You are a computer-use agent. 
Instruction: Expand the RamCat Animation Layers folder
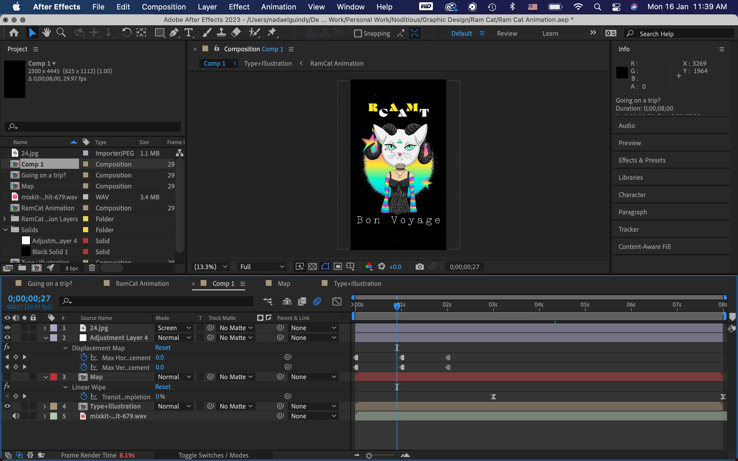coord(5,219)
